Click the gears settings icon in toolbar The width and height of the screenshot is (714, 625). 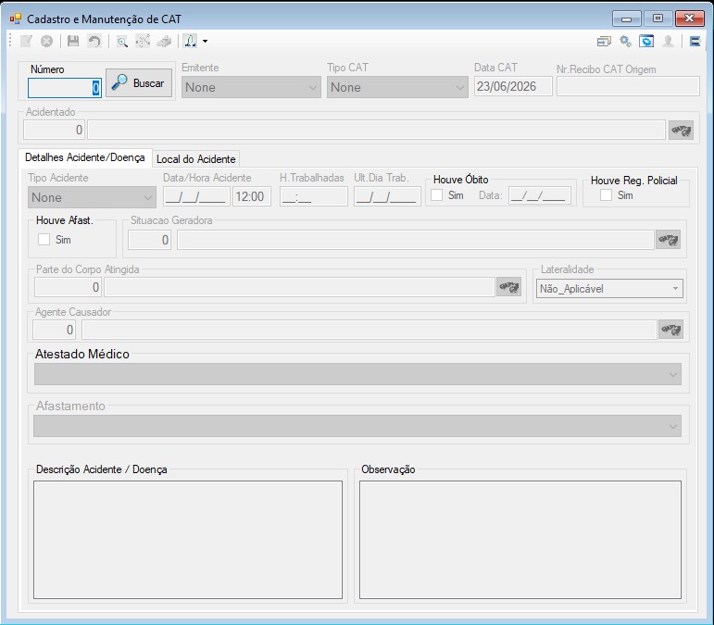pyautogui.click(x=625, y=42)
